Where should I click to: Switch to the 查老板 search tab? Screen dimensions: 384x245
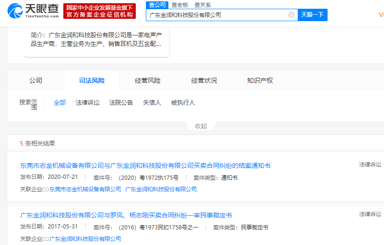tap(180, 5)
